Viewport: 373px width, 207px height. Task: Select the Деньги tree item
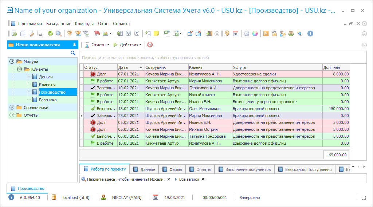pos(46,77)
